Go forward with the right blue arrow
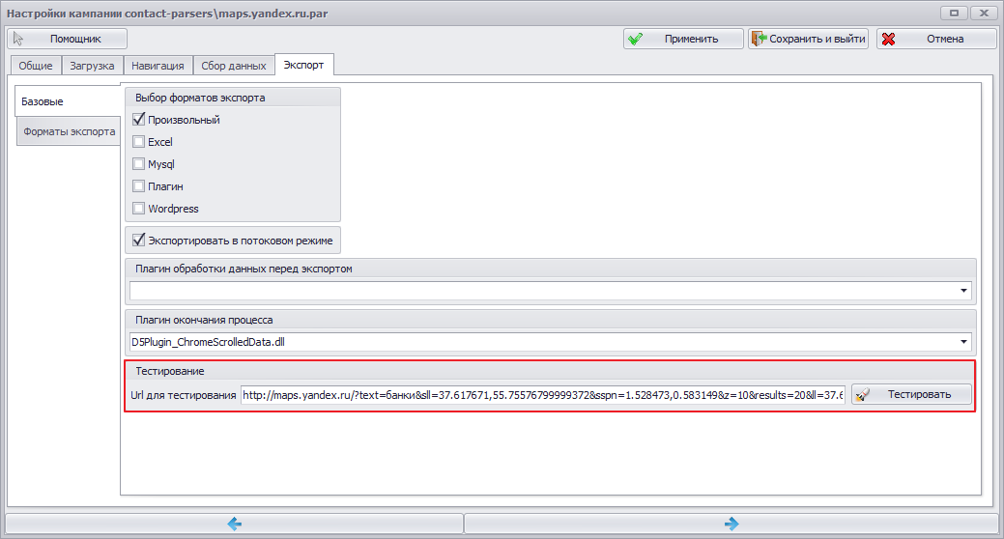Image resolution: width=1004 pixels, height=539 pixels. pyautogui.click(x=731, y=524)
